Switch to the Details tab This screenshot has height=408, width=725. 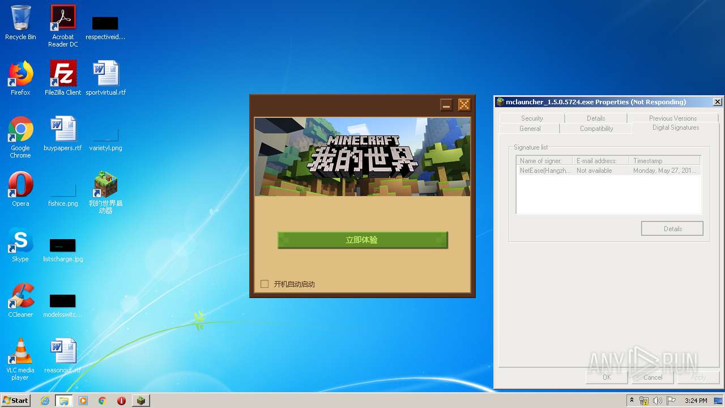(596, 118)
